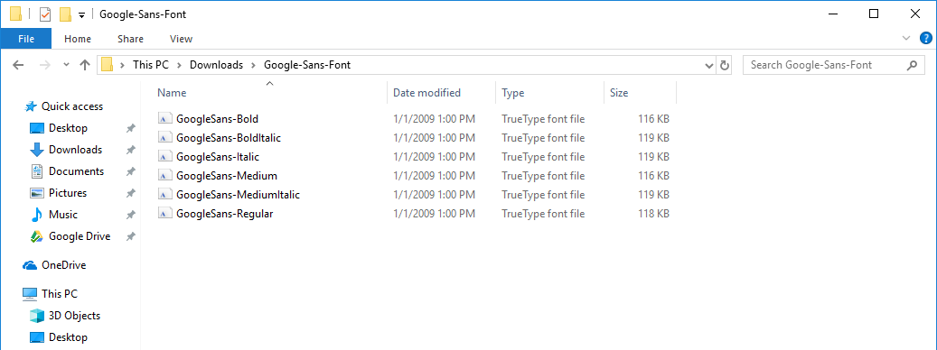
Task: Select the GoogleSans-MediumItalic file name
Action: coord(238,194)
